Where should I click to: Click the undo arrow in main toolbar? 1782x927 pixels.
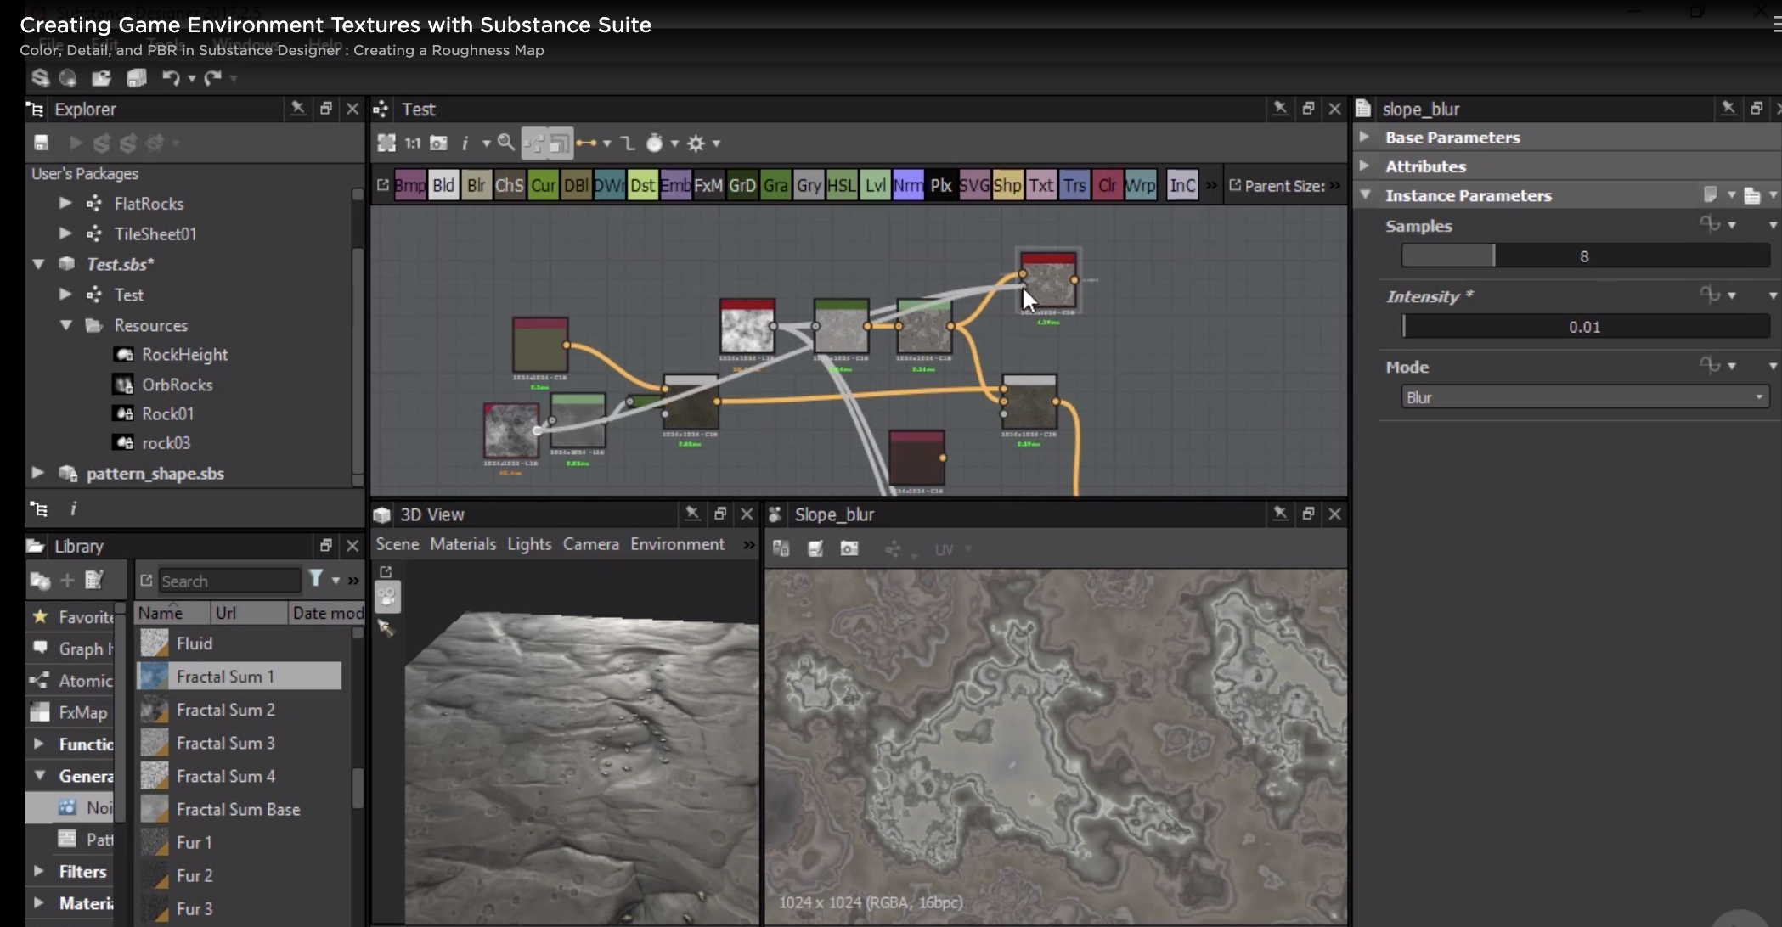pyautogui.click(x=171, y=78)
